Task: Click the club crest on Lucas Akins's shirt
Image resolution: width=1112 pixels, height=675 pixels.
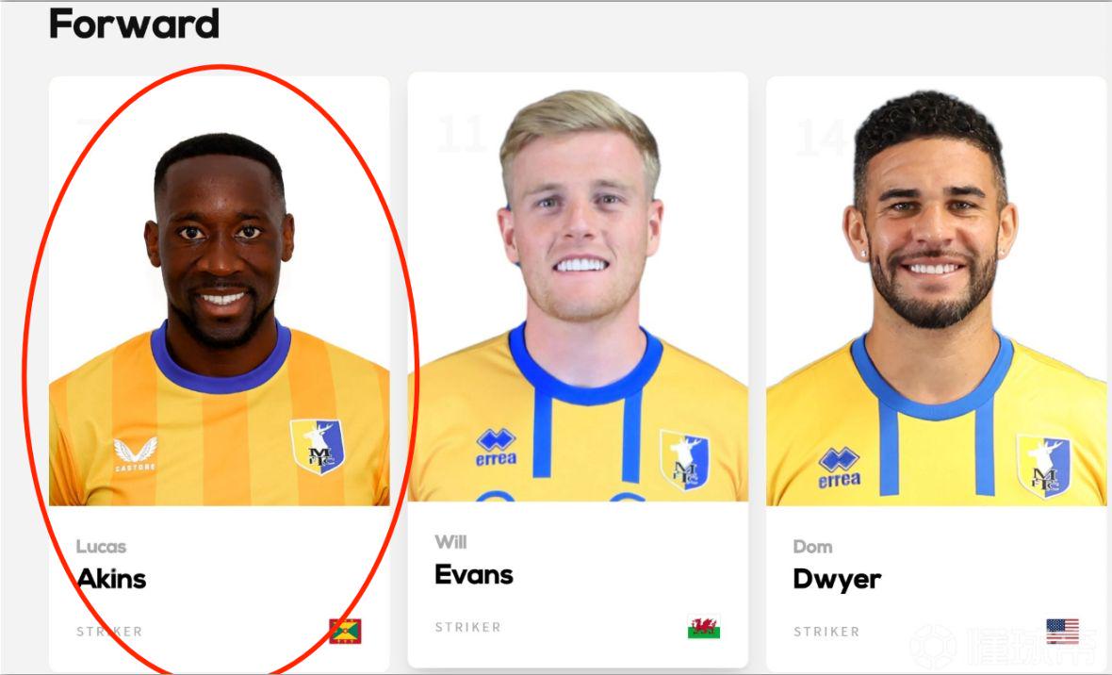Action: click(317, 446)
